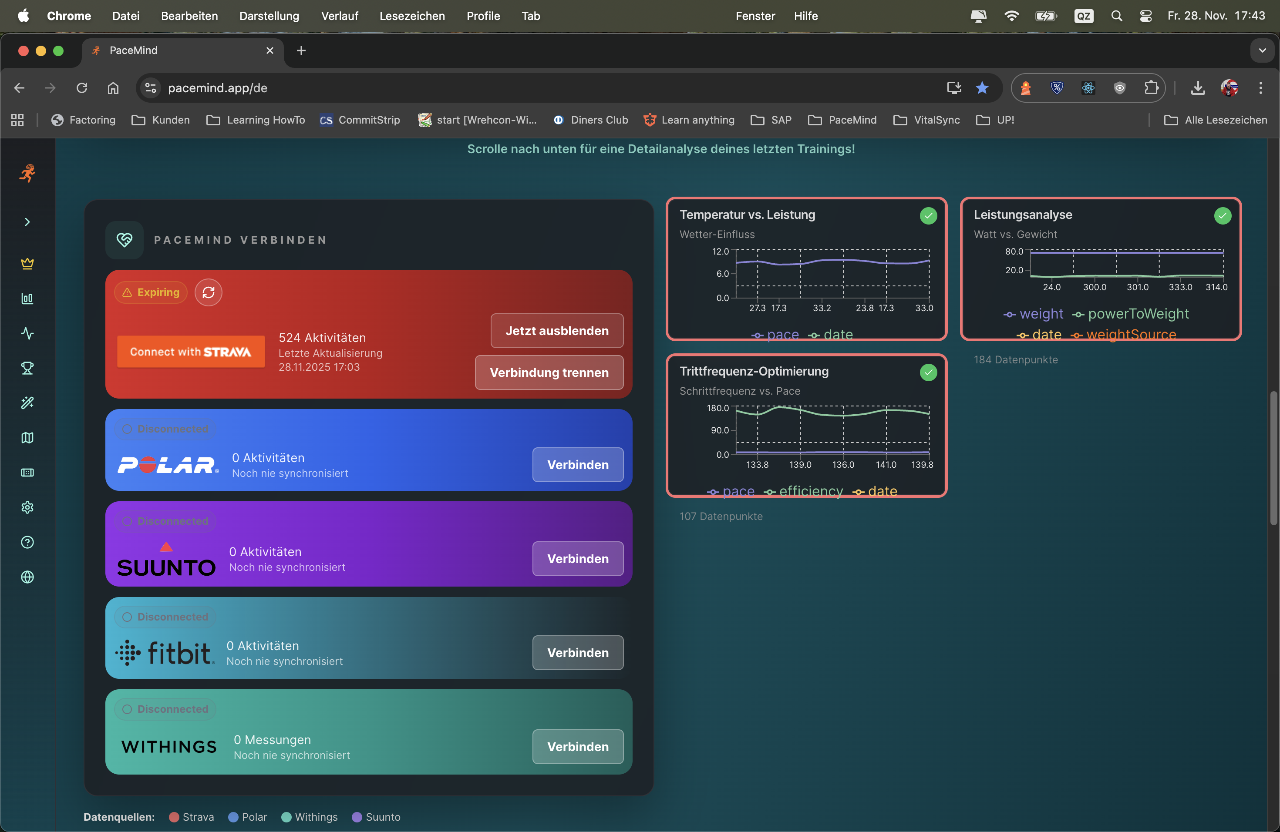Image resolution: width=1280 pixels, height=832 pixels.
Task: Open the map view from the sidebar
Action: tap(27, 437)
